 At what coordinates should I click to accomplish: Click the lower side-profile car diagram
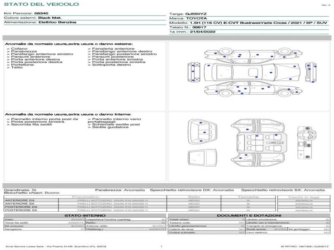click(253, 89)
